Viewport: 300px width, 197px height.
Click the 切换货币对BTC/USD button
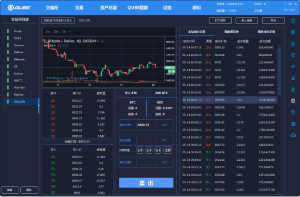(58, 20)
